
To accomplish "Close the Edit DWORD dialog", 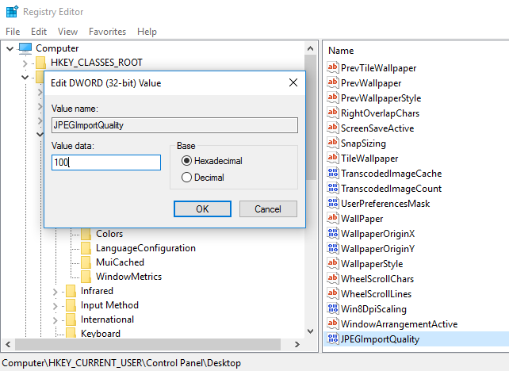I will click(x=293, y=82).
